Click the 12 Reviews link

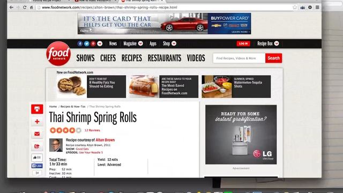92,130
